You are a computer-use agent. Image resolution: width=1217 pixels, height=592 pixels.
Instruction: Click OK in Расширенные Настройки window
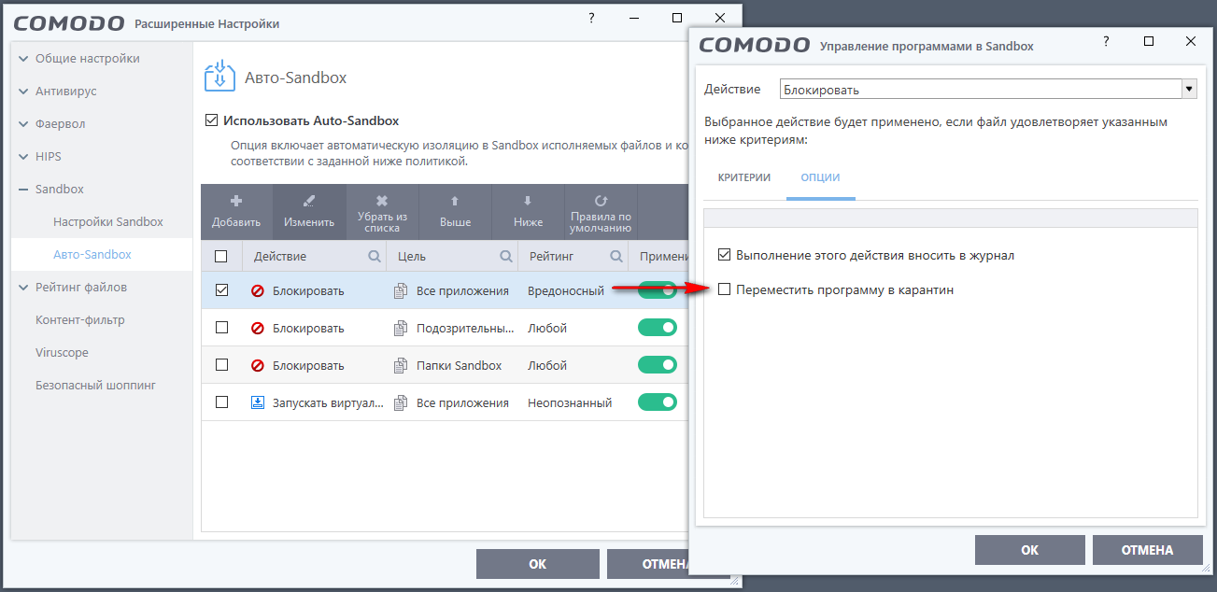click(x=538, y=564)
